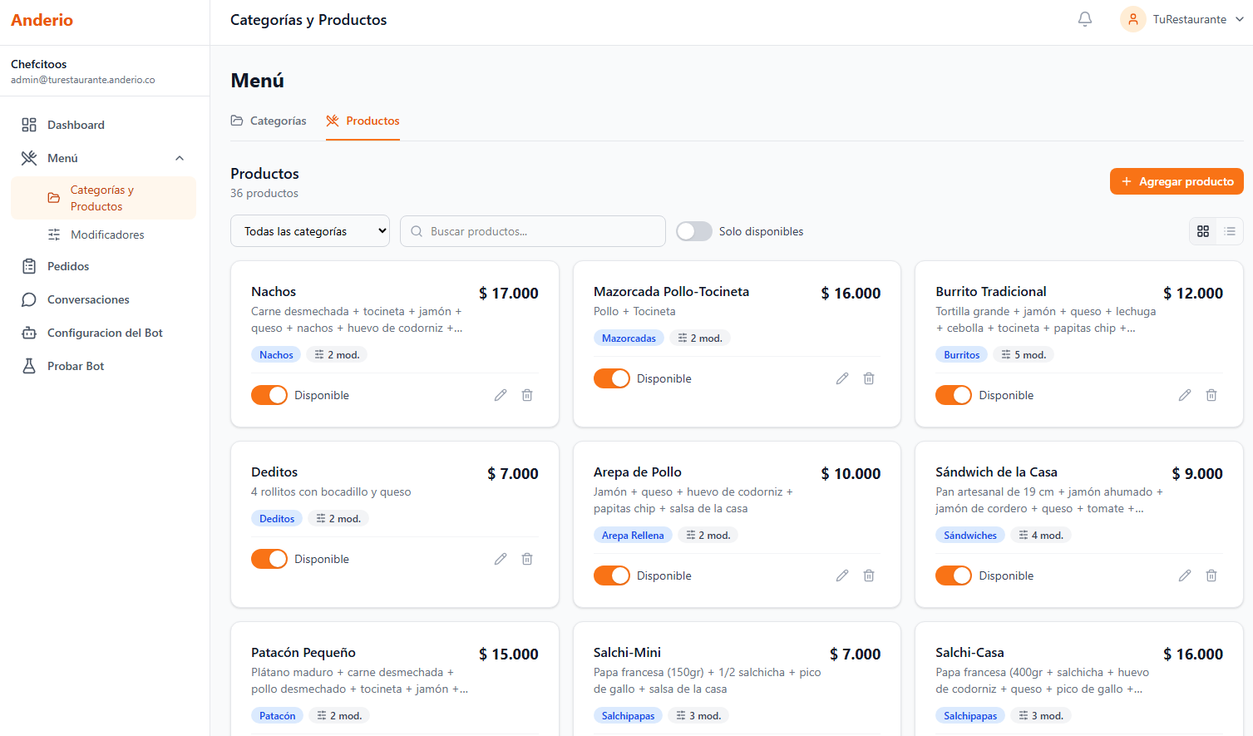The height and width of the screenshot is (736, 1253).
Task: Click the 4 mod. badge on Sándwich de la Casa
Action: 1041,536
